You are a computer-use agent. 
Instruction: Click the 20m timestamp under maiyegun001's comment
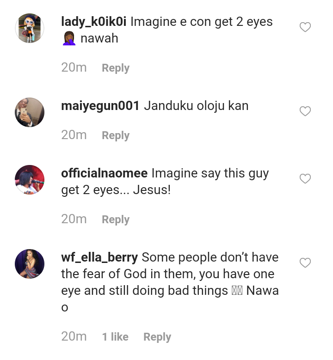click(74, 135)
